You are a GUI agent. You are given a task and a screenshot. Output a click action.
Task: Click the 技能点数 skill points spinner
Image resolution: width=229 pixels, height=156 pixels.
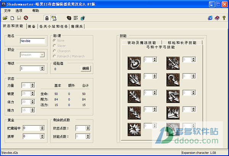coord(88,136)
